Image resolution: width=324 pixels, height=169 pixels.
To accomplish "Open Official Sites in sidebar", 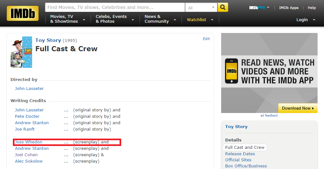I will [x=238, y=160].
